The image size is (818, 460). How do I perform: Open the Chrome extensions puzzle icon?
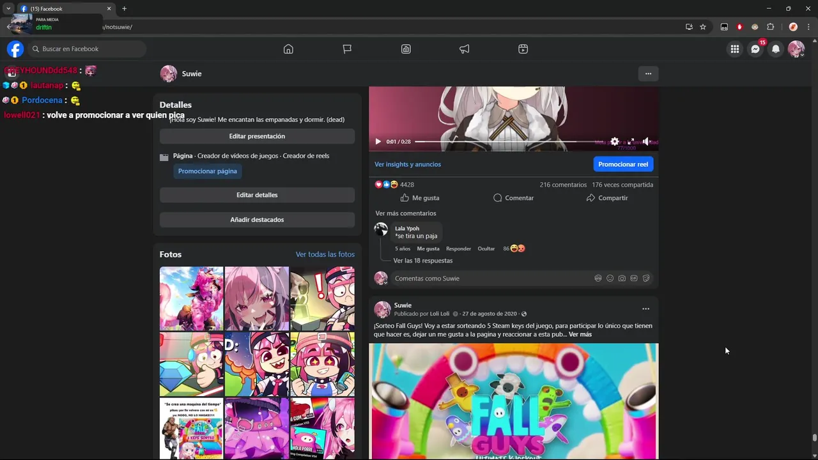770,27
